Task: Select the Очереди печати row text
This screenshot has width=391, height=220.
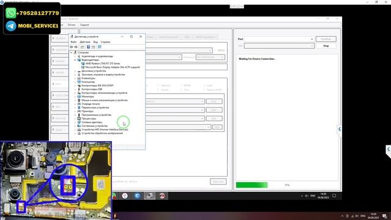Action: [90, 104]
